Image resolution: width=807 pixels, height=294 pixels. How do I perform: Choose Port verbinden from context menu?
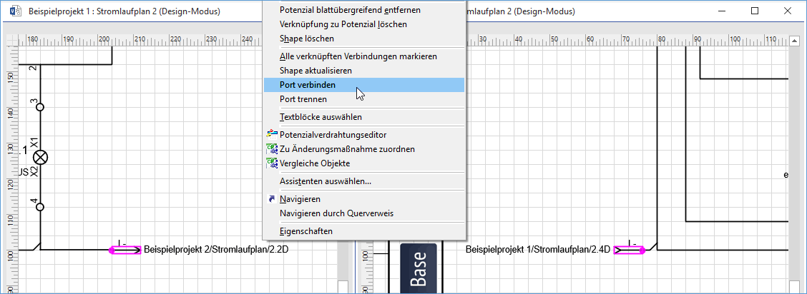308,85
